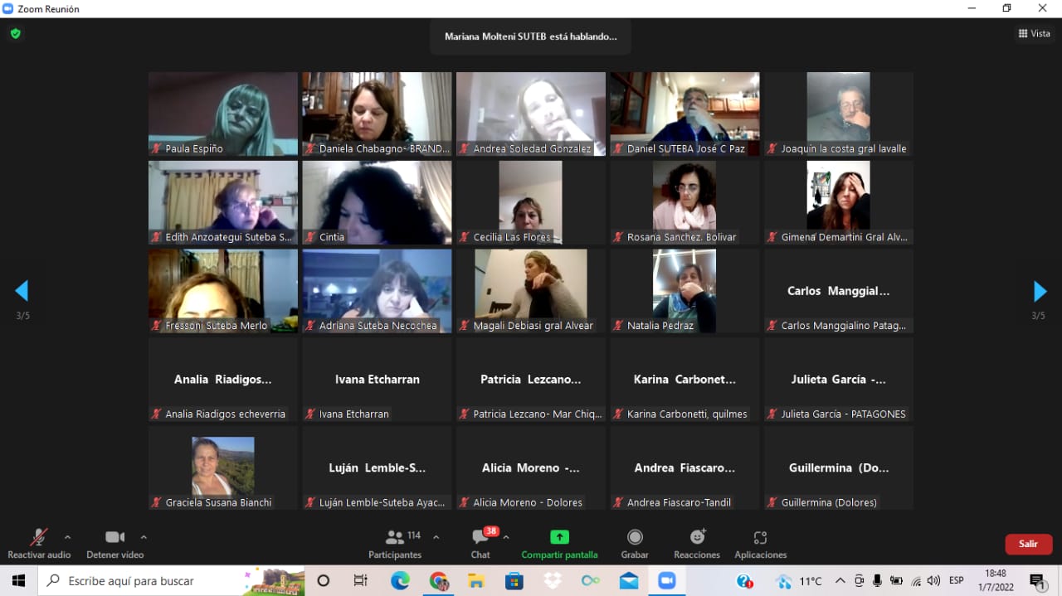
Task: Click the green encryption shield icon
Action: [x=15, y=34]
